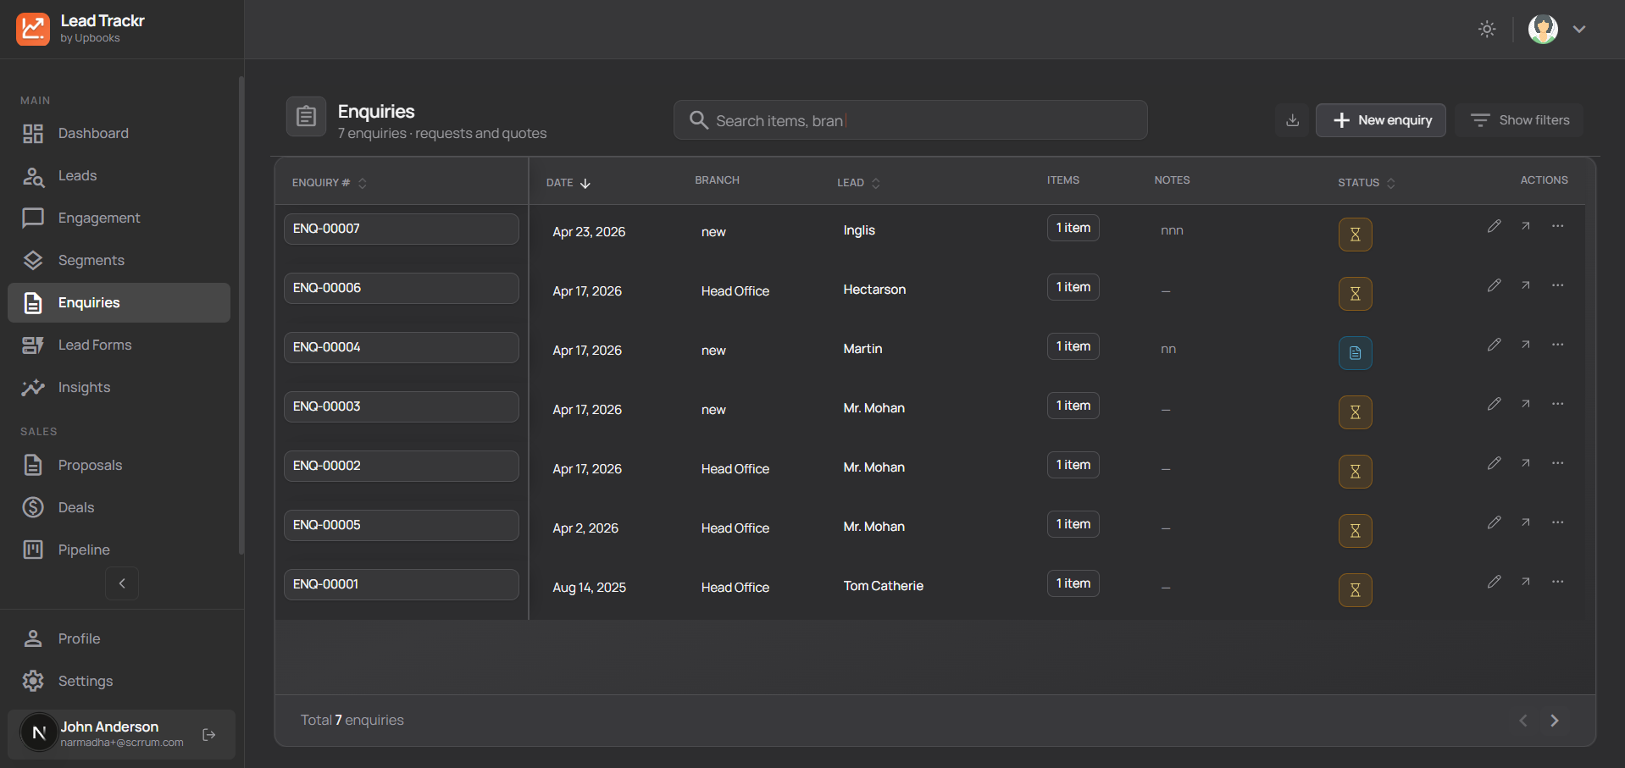Click the New enquiry button
Viewport: 1625px width, 768px height.
[1380, 120]
